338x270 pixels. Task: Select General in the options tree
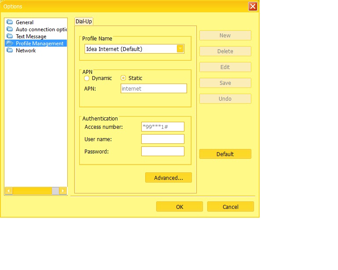coord(25,22)
